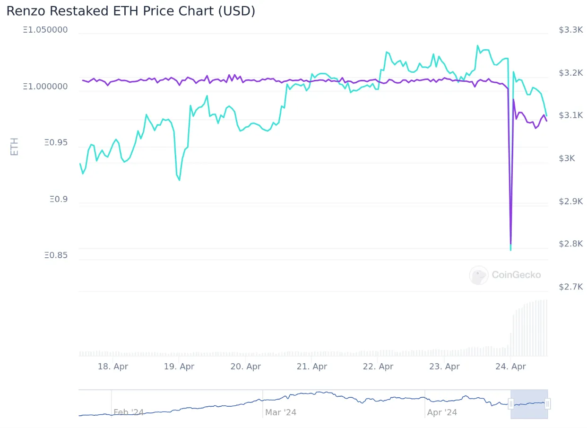Viewport: 587px width, 428px height.
Task: Click the 19. Apr date axis label
Action: (x=180, y=367)
